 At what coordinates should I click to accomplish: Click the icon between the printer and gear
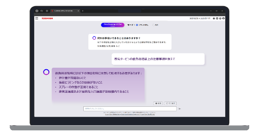pos(217,18)
